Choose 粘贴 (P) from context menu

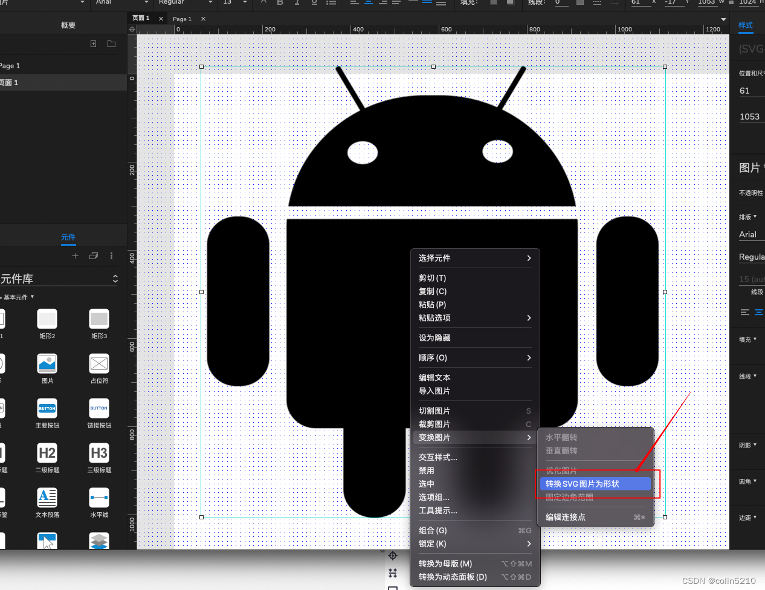click(475, 304)
